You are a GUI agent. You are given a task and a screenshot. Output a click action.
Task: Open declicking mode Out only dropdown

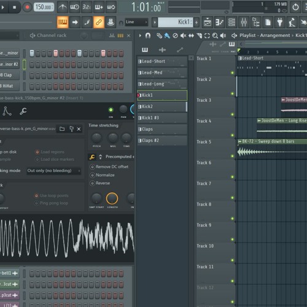coord(53,171)
